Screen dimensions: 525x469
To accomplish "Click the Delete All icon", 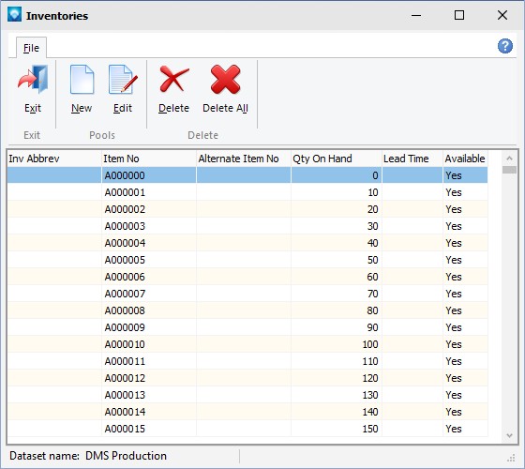I will 225,80.
